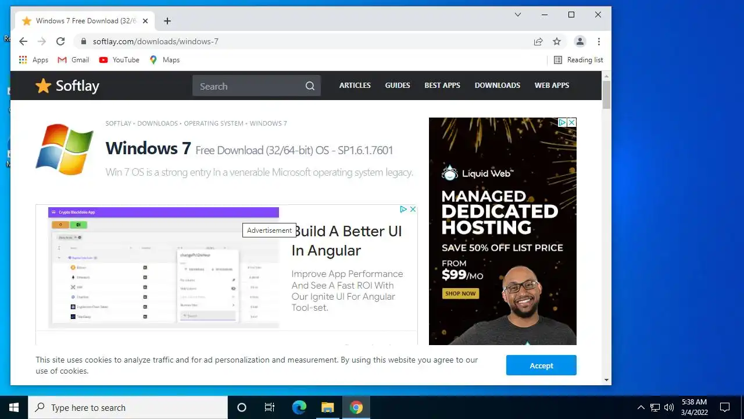Click the scrollbar up arrow
The width and height of the screenshot is (744, 419).
pyautogui.click(x=606, y=76)
